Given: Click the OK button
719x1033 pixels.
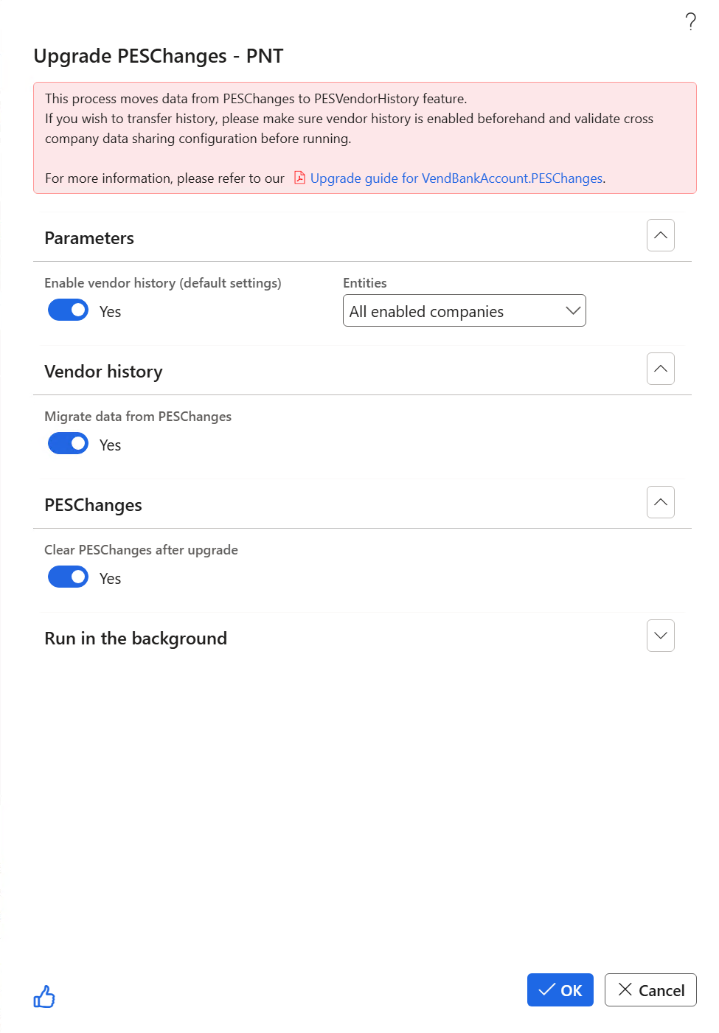Looking at the screenshot, I should (x=560, y=990).
